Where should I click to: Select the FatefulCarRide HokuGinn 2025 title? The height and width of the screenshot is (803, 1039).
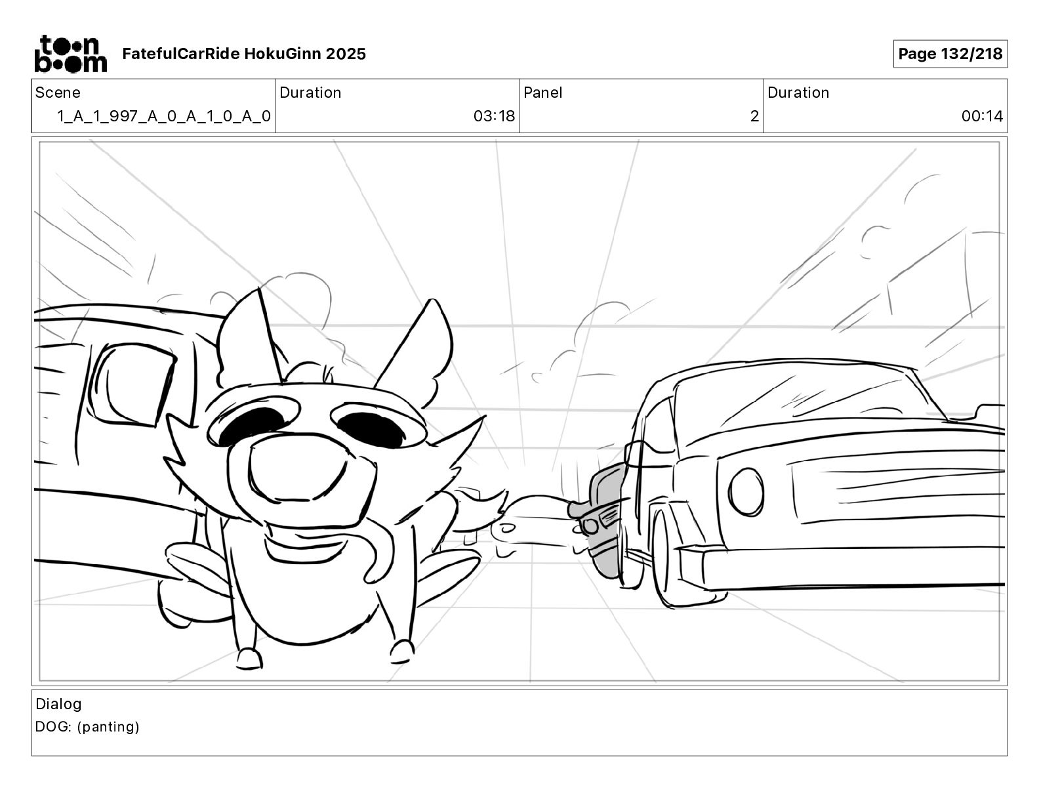[244, 54]
